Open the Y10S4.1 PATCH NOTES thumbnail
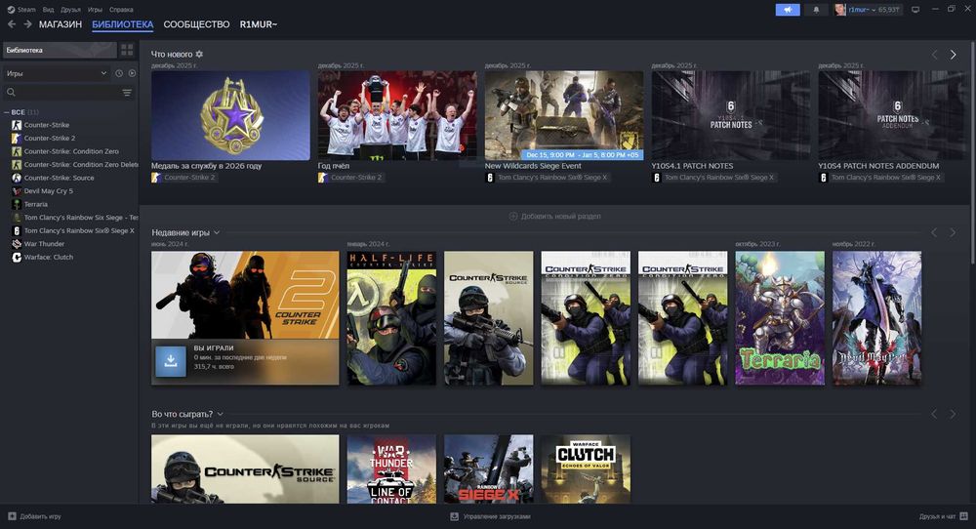Viewport: 976px width, 529px height. click(x=731, y=115)
